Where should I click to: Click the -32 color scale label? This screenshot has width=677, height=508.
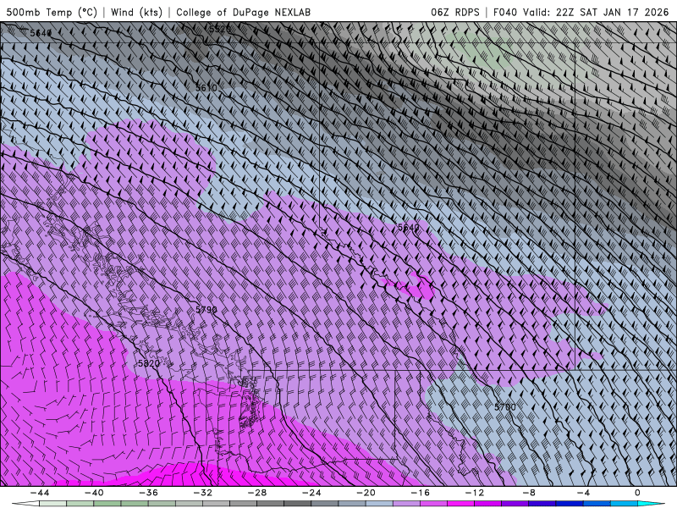click(203, 493)
